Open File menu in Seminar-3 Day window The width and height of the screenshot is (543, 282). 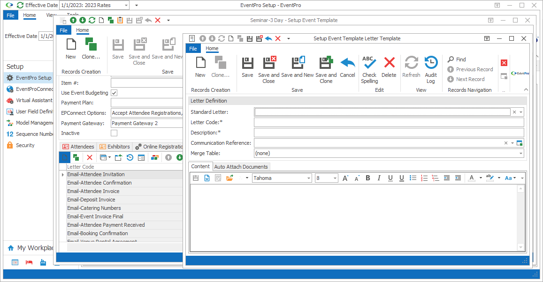pos(64,30)
